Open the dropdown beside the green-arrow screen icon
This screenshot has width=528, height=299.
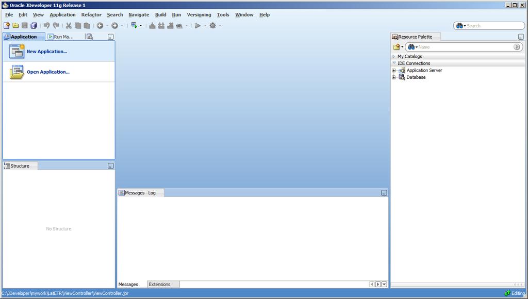(141, 26)
